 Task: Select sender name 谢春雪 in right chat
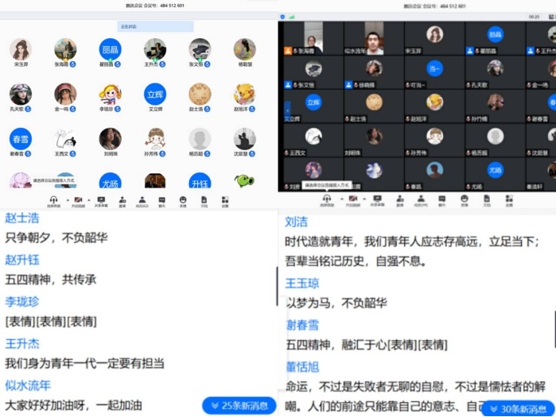click(x=301, y=325)
